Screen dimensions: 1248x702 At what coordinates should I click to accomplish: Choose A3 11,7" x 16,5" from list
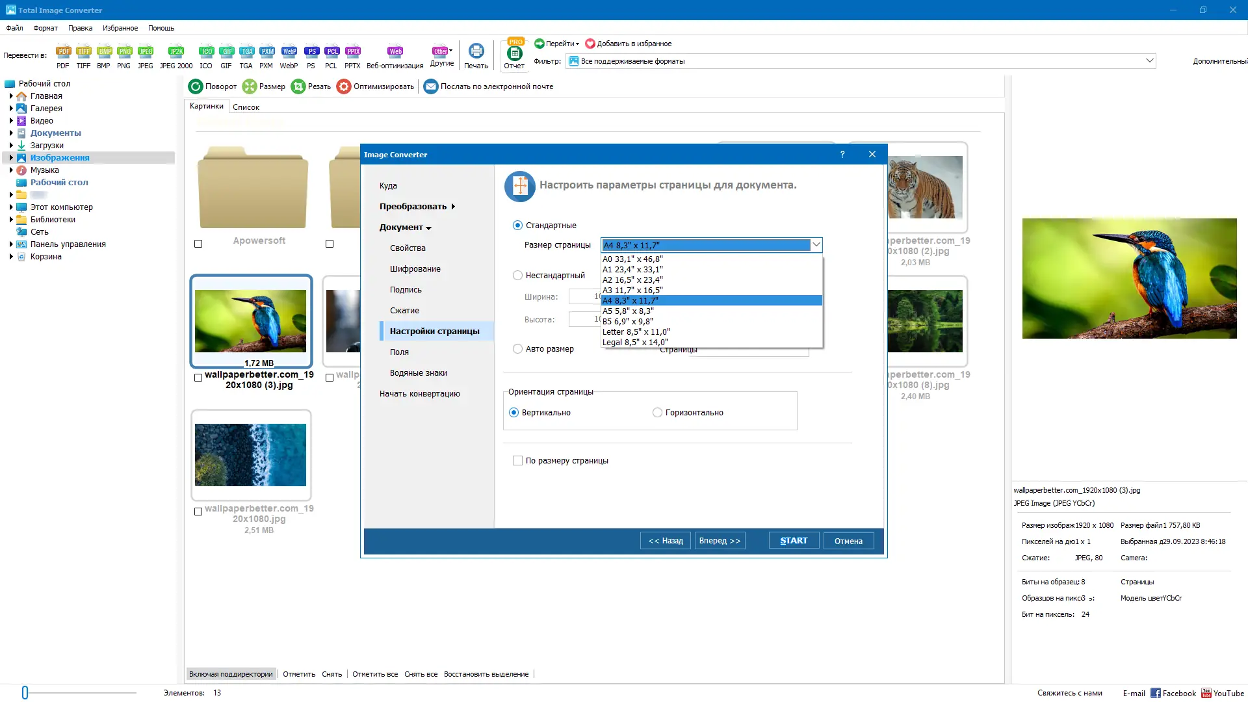click(x=632, y=291)
